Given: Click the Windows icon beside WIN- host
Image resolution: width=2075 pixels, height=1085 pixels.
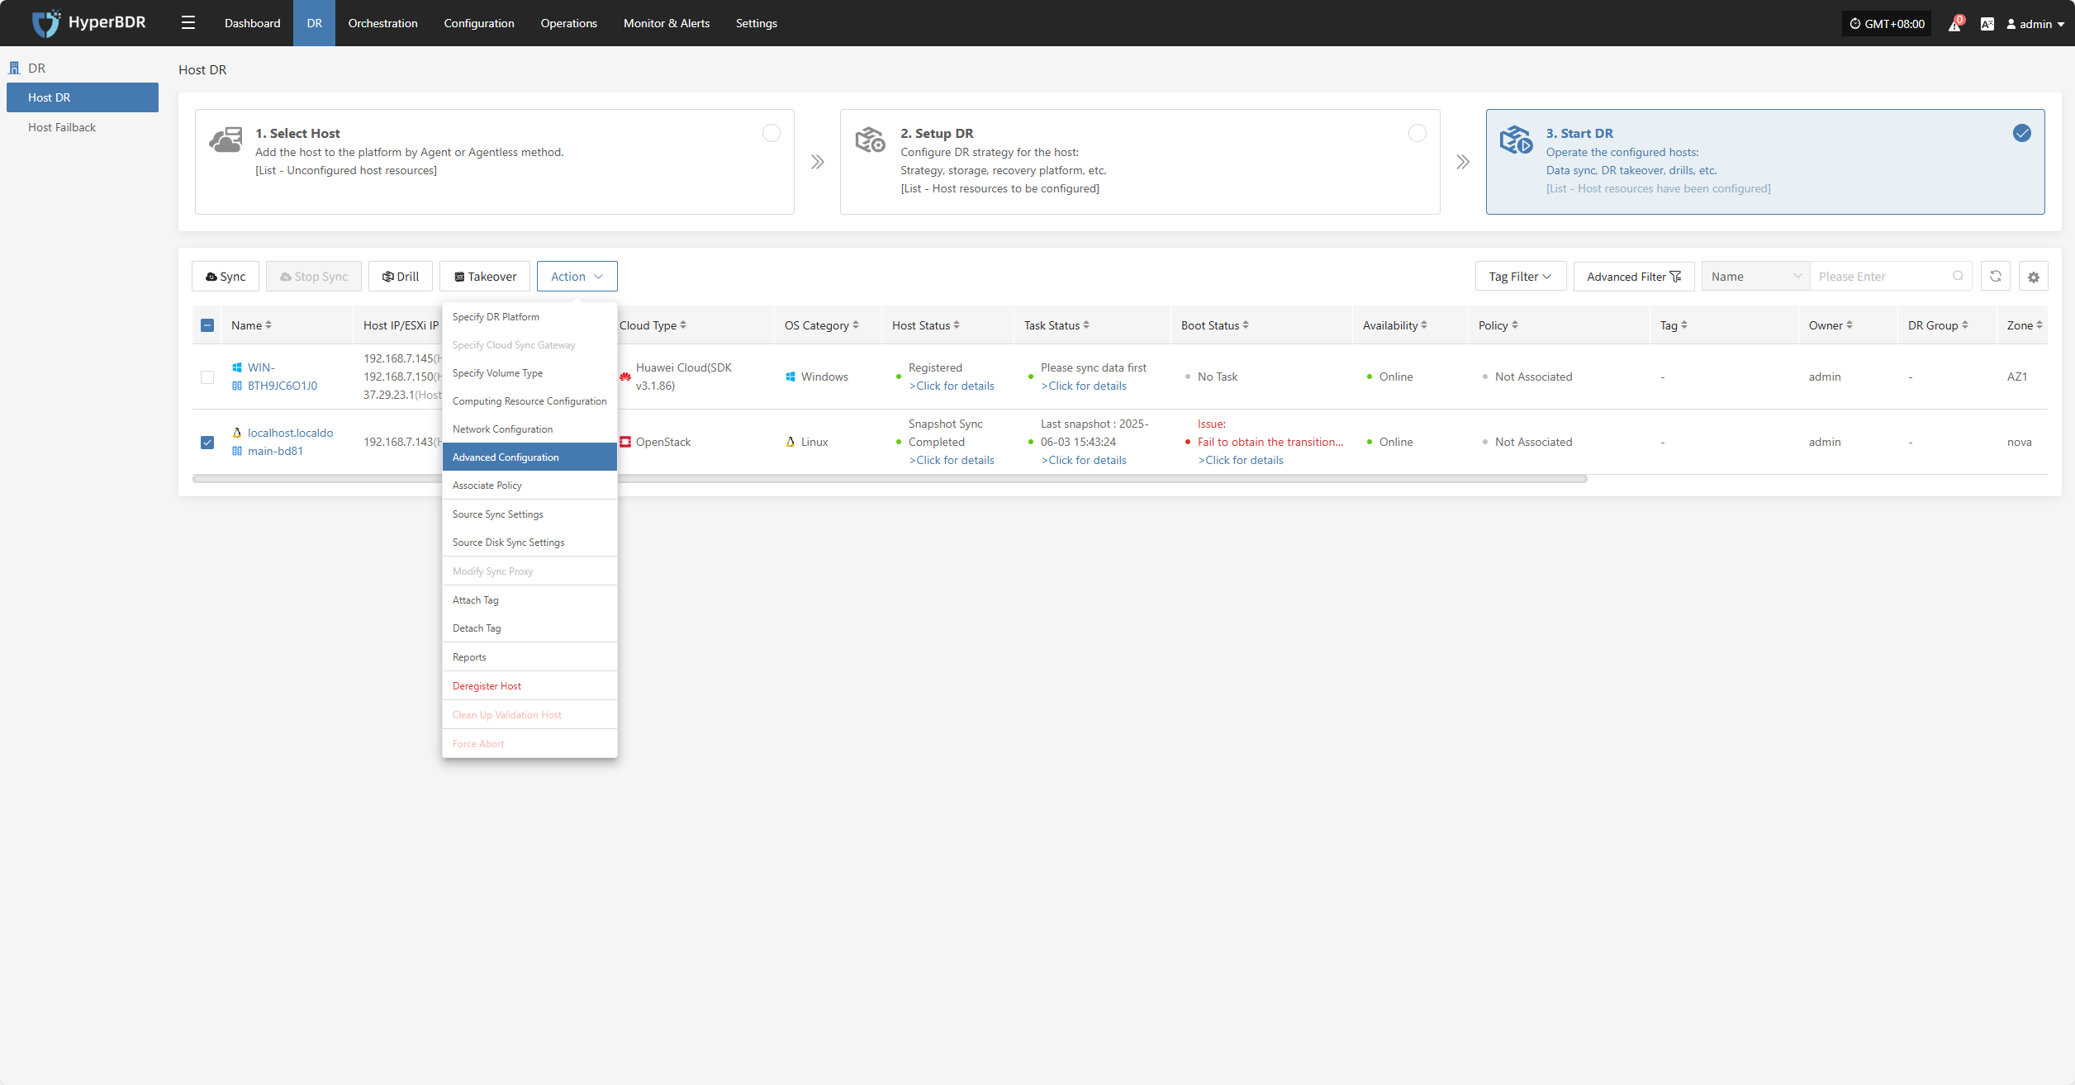Looking at the screenshot, I should click(237, 367).
